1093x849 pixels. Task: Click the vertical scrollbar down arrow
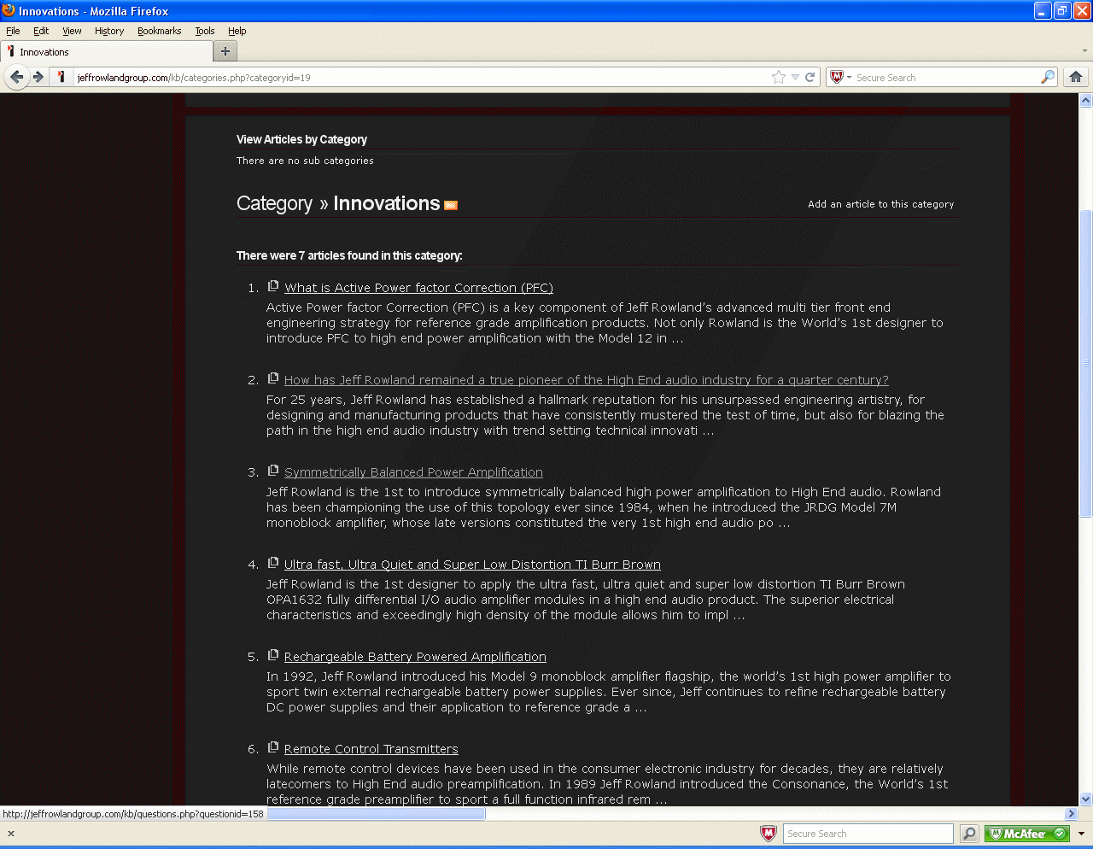1086,799
